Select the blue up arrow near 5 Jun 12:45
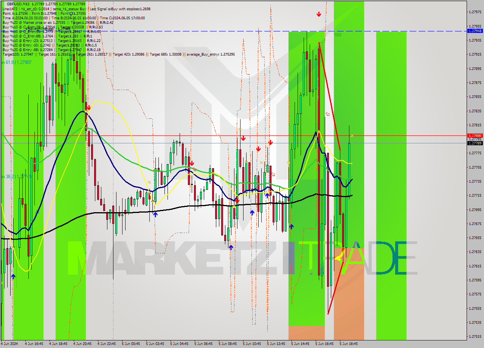484x348 pixels. (267, 196)
